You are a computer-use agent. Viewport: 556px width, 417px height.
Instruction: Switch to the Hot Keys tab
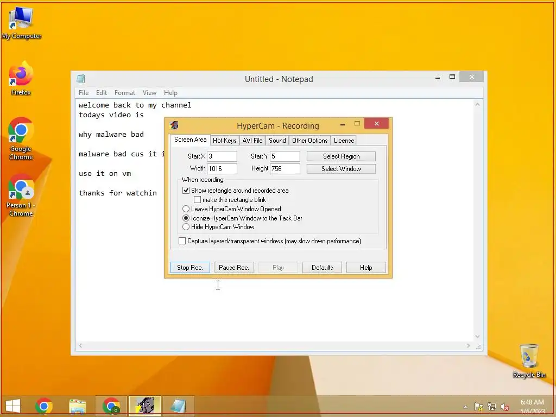(224, 141)
